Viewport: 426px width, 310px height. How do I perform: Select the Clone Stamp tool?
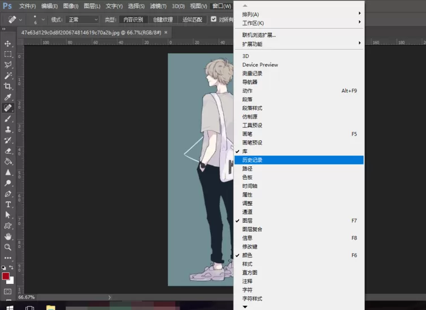(7, 130)
